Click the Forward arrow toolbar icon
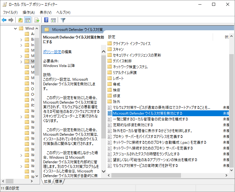Viewport: 235px width, 192px height. click(x=11, y=20)
